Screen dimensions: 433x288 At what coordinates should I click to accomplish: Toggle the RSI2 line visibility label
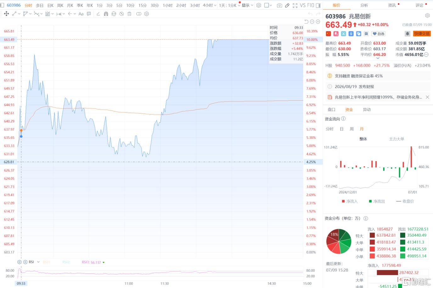coord(66,262)
